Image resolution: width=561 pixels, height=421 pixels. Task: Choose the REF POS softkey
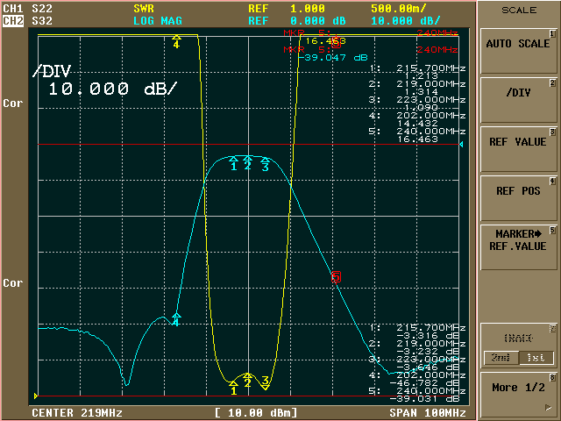pos(517,190)
